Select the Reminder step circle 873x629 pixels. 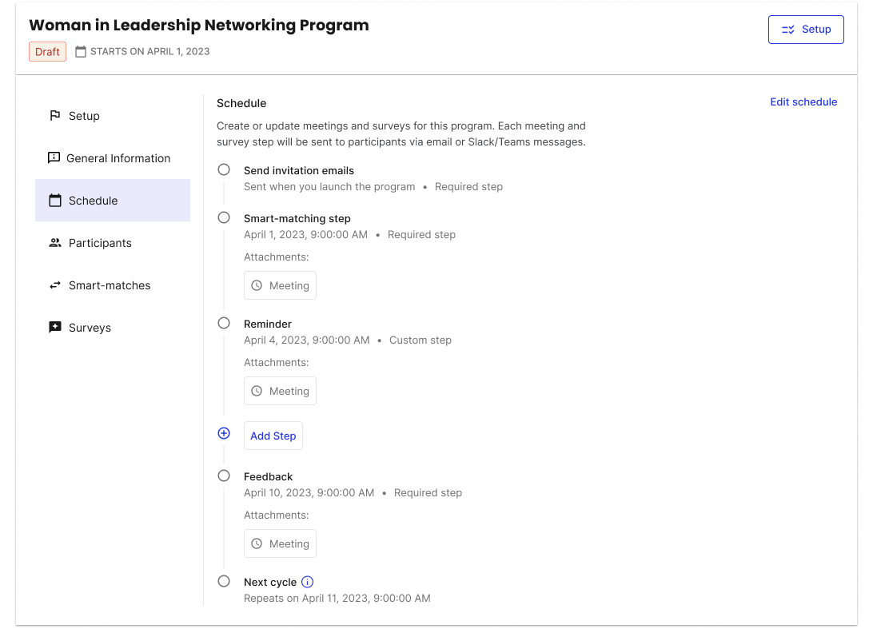[x=224, y=324]
